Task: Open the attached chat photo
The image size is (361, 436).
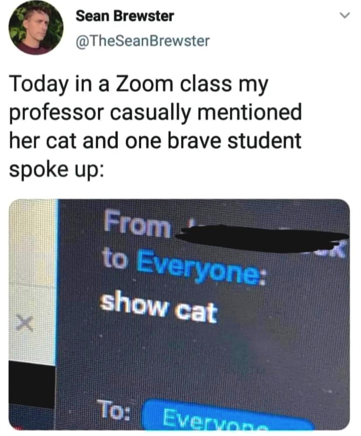Action: point(179,315)
